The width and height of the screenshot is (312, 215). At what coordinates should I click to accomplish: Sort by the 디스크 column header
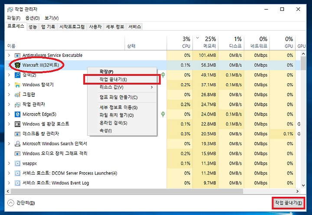(231, 42)
